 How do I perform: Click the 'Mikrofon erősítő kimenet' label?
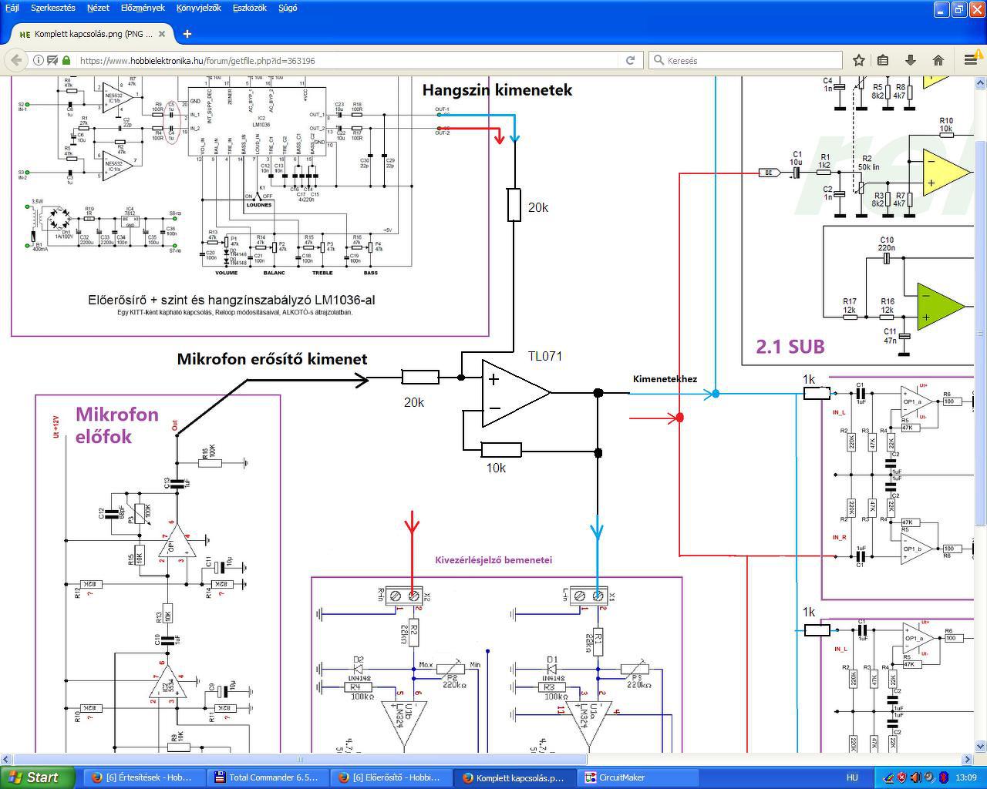[x=272, y=359]
